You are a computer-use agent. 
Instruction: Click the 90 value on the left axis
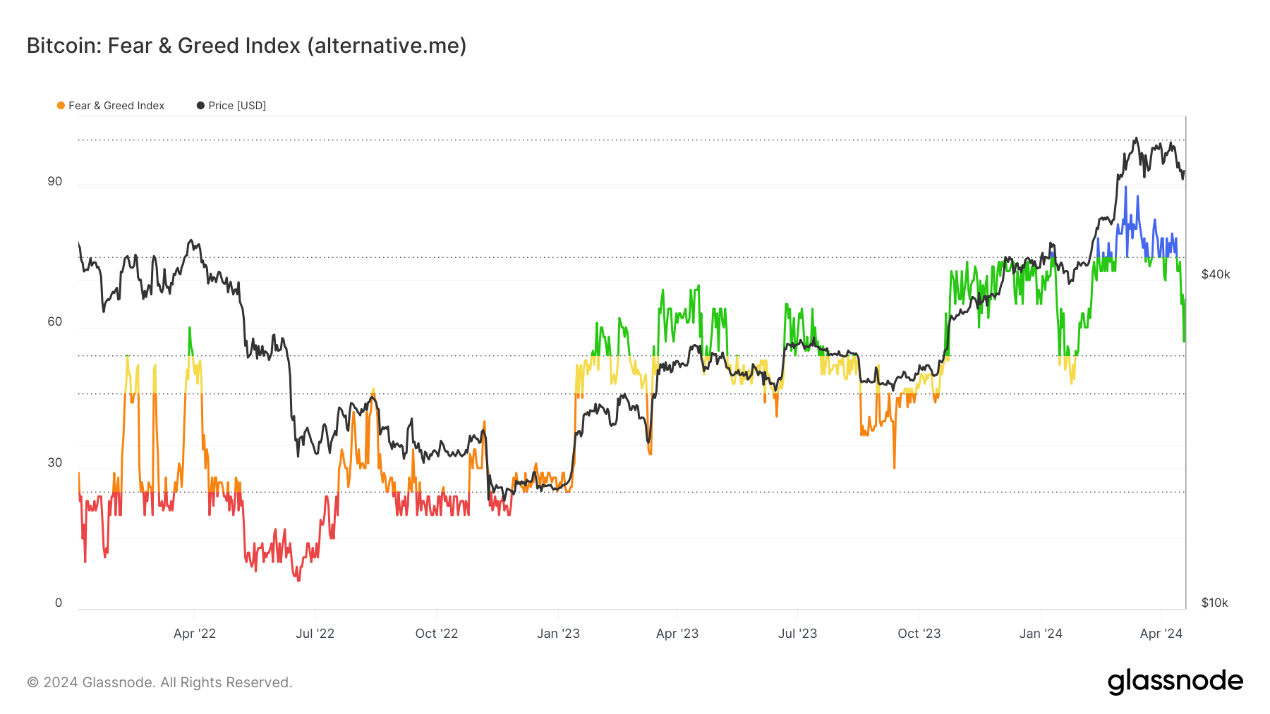[x=55, y=181]
